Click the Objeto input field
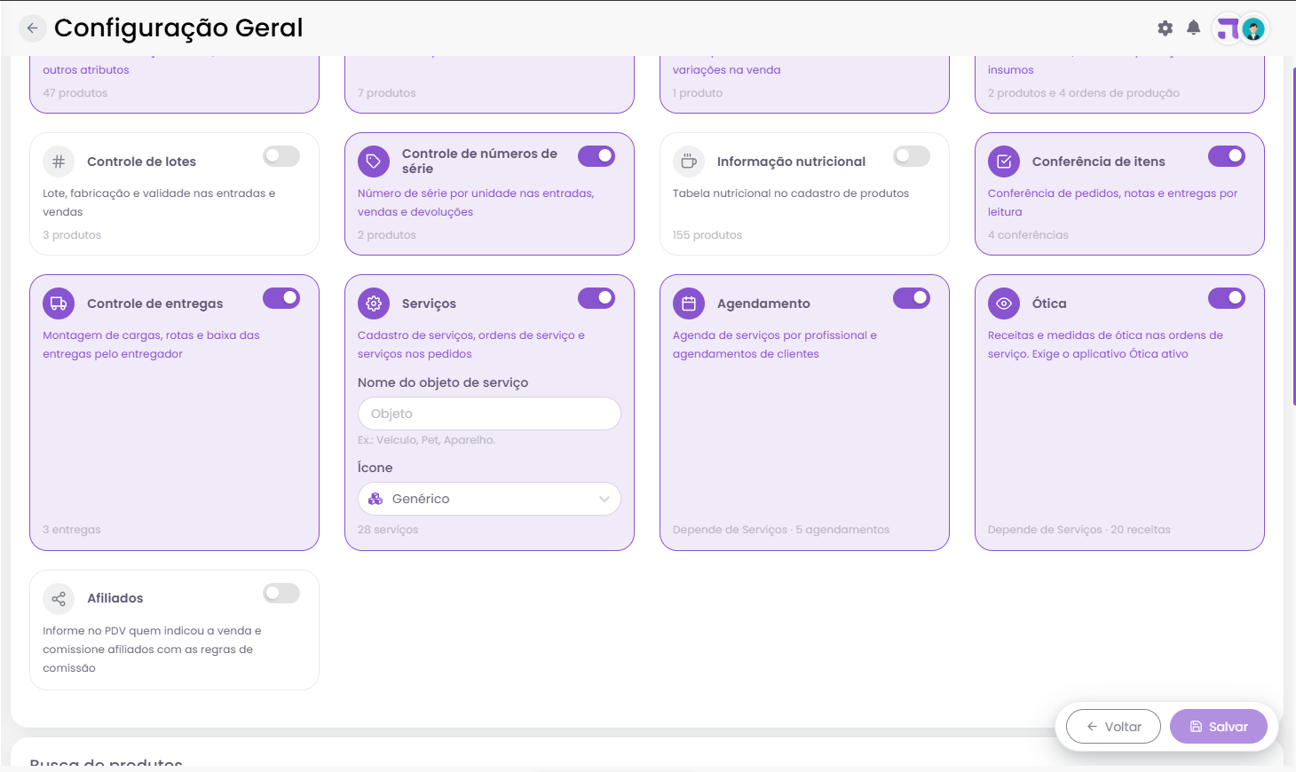This screenshot has height=772, width=1296. [x=489, y=414]
